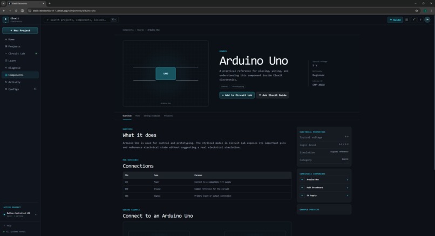Screen dimensions: 435x236
Task: Open the Home sidebar item
Action: 20,39
